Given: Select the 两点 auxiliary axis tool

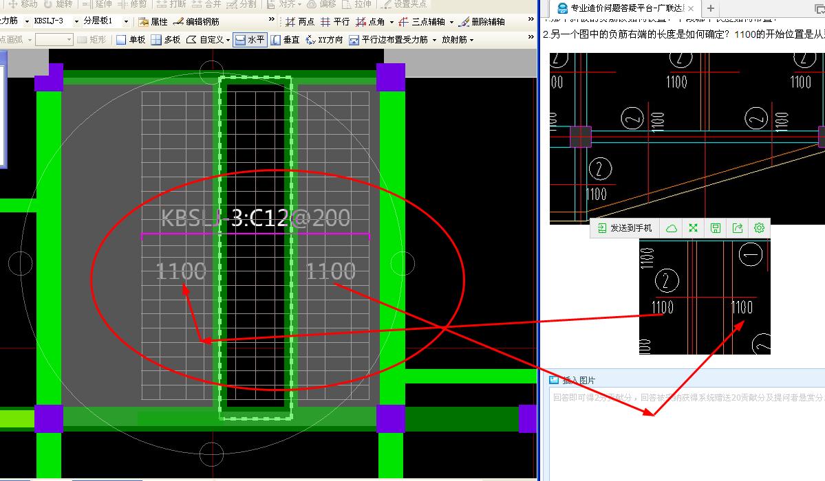Looking at the screenshot, I should (300, 21).
